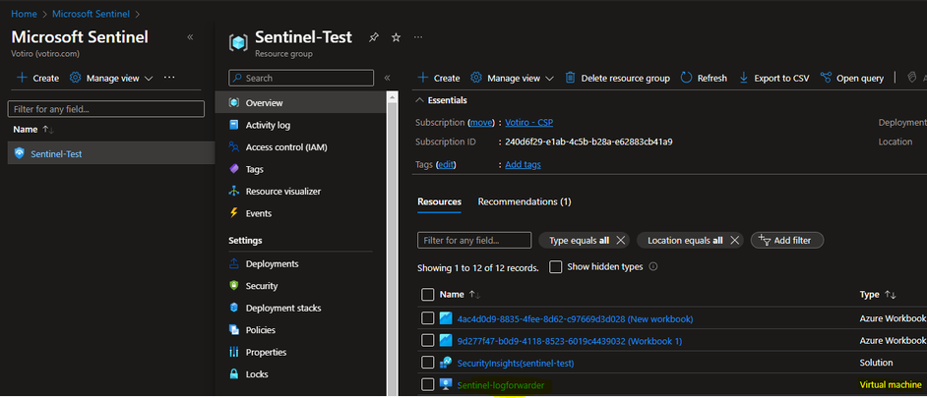
Task: Open Votiro - CSP subscription link
Action: pyautogui.click(x=529, y=122)
